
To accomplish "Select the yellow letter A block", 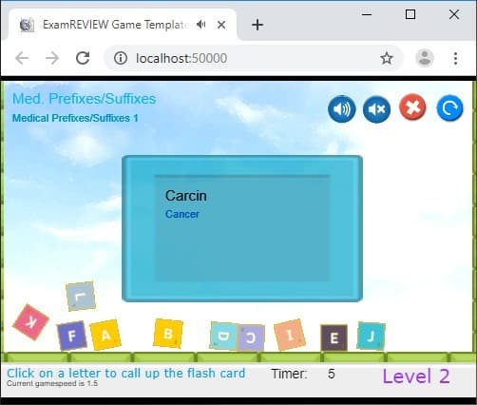I will pyautogui.click(x=105, y=335).
